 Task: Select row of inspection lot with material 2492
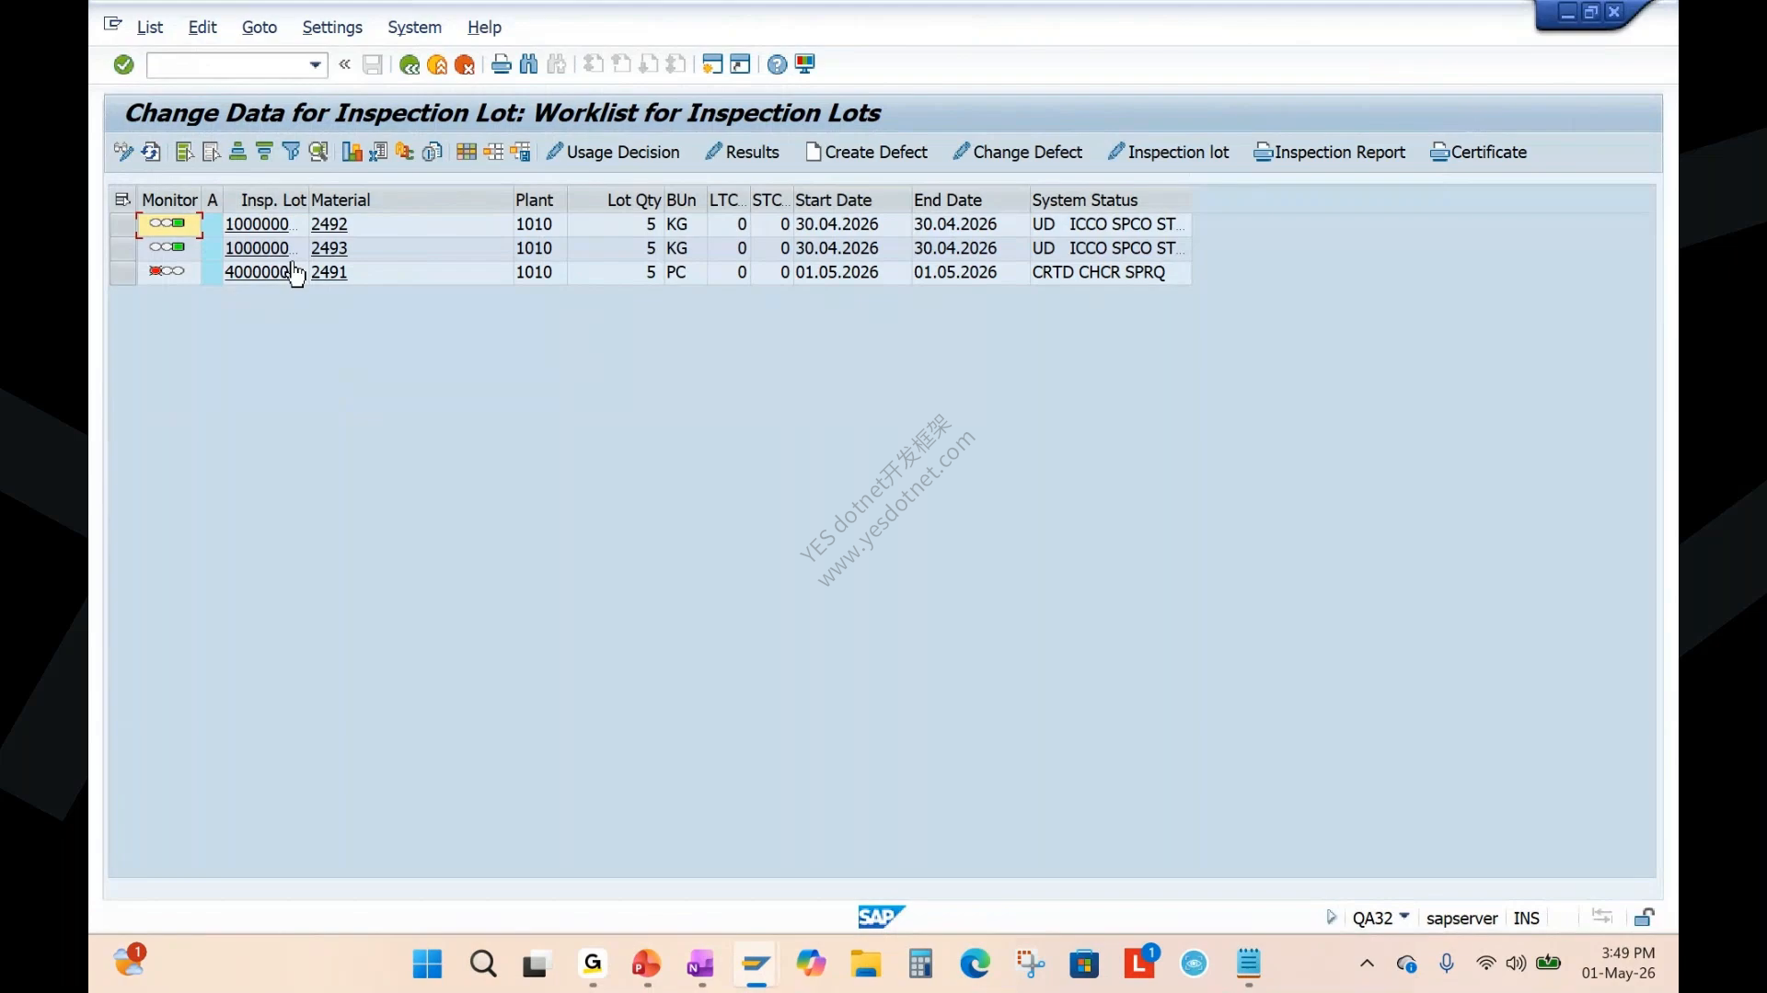coord(122,224)
